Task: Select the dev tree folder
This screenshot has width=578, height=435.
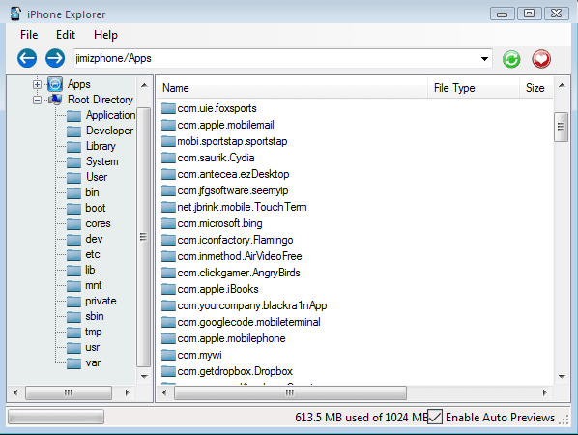Action: (94, 239)
